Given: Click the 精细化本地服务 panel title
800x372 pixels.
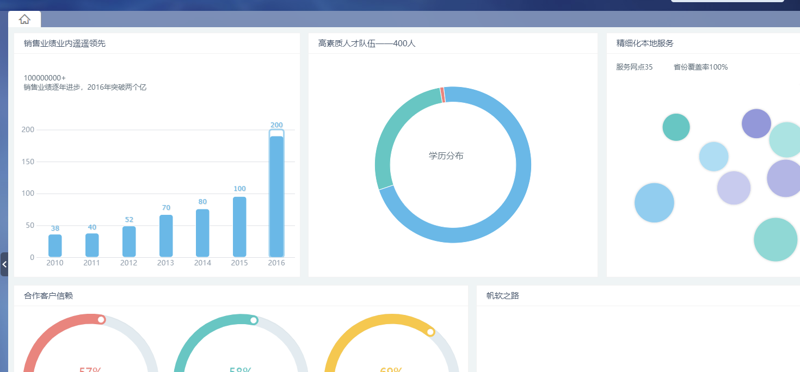Looking at the screenshot, I should click(645, 44).
